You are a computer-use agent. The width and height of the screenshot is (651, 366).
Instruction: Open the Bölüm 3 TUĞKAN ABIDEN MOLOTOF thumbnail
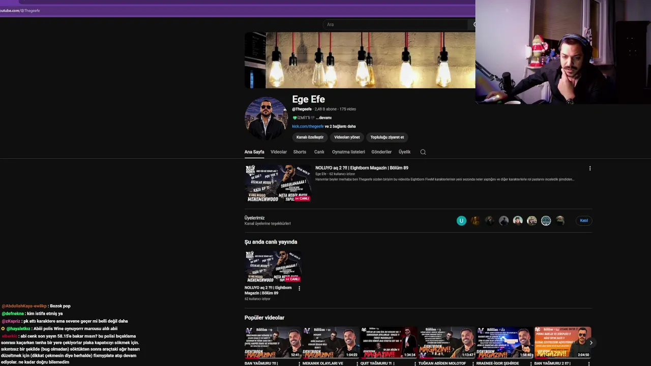tap(447, 343)
